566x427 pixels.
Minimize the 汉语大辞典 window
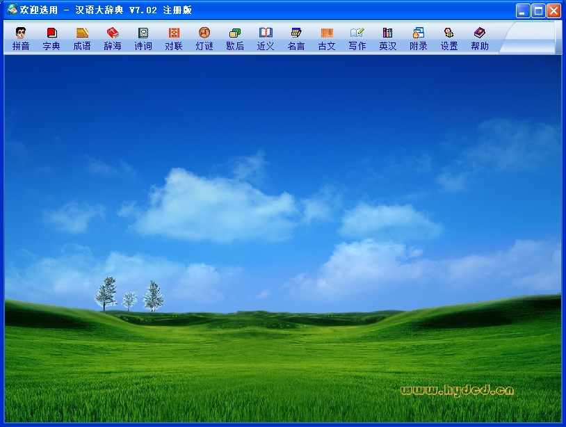pos(523,10)
